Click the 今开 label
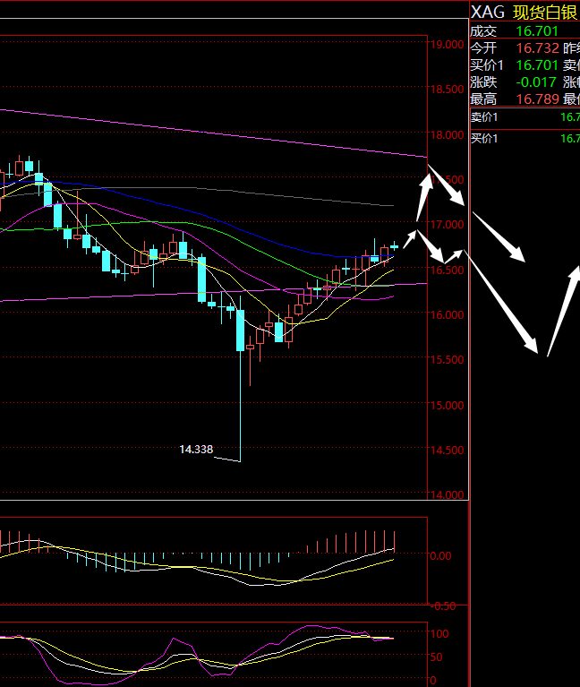The image size is (580, 687). pos(483,47)
